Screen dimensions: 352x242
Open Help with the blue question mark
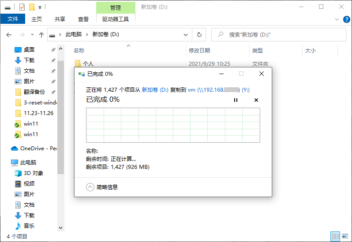346,19
